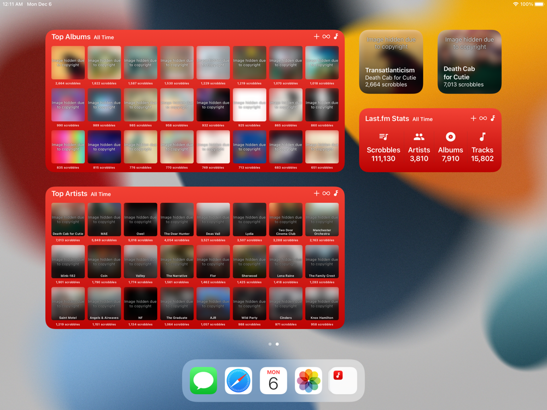The image size is (547, 410).
Task: Open the Angels & Airwaves artist tile
Action: tap(104, 304)
